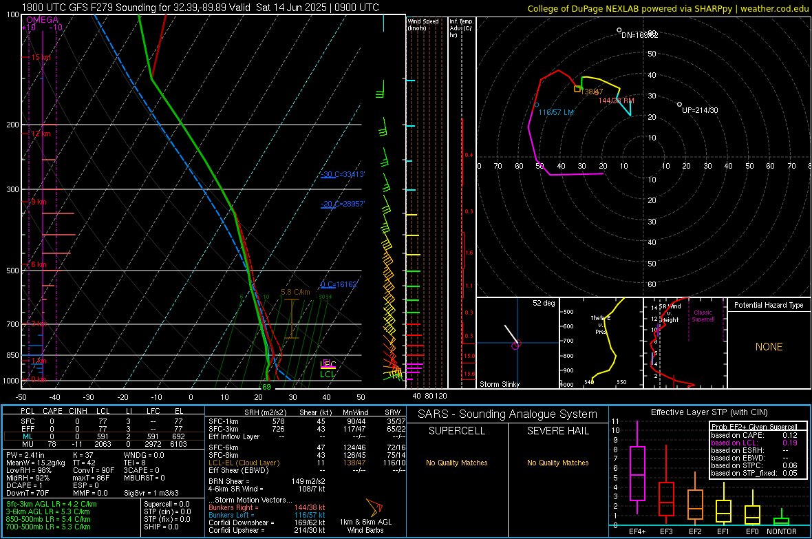This screenshot has width=812, height=539.
Task: Click the MeanW = 15.2g/kg value
Action: click(x=36, y=463)
